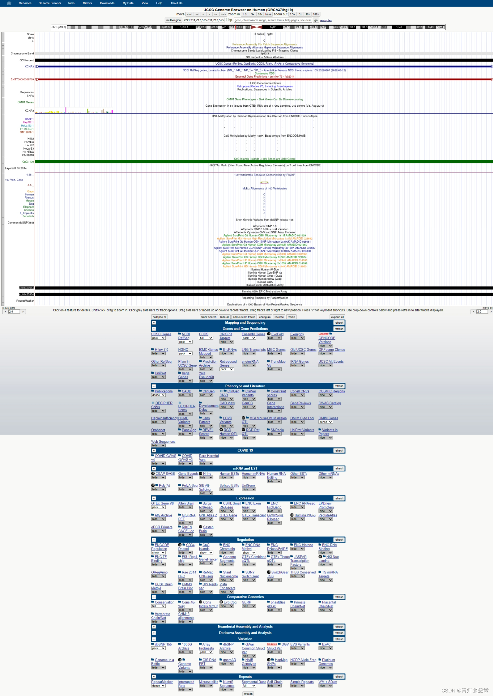Image resolution: width=493 pixels, height=696 pixels.
Task: Move view far left with <<< button
Action: (189, 14)
